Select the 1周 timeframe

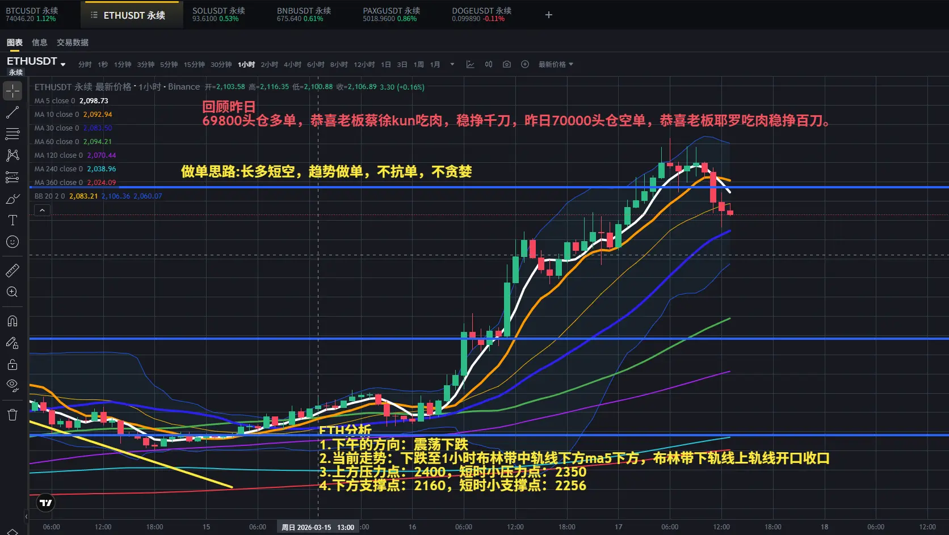(x=419, y=64)
